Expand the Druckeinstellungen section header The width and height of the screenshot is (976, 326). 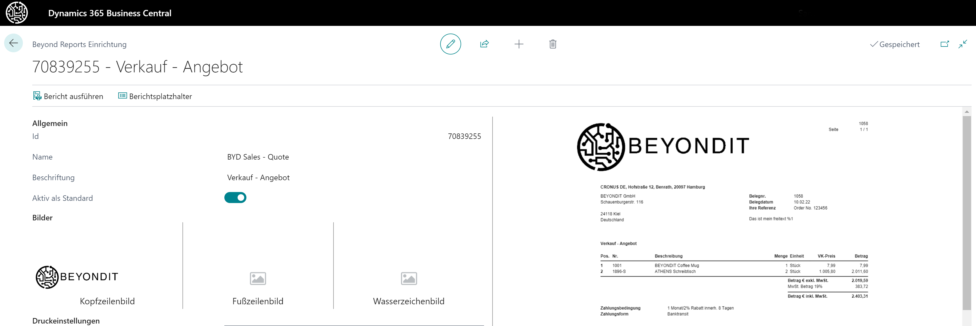66,321
